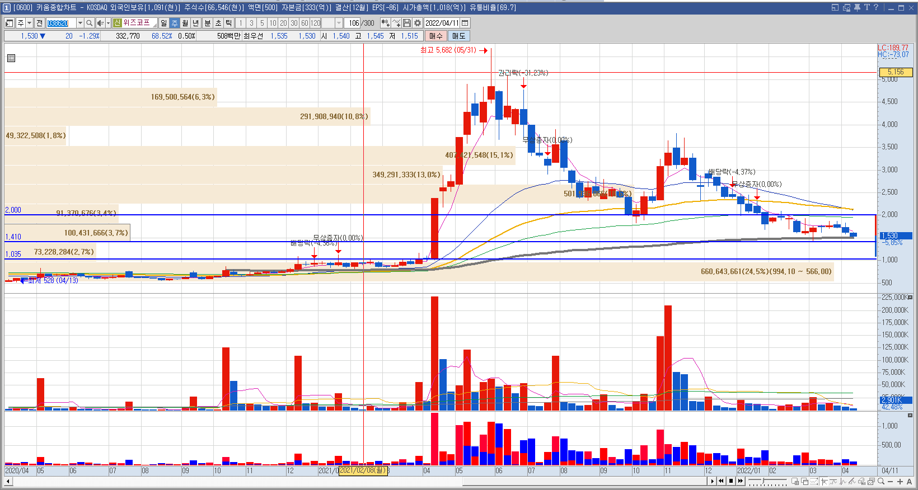Click the plus expand chart icon
This screenshot has height=490, width=918.
[x=900, y=481]
